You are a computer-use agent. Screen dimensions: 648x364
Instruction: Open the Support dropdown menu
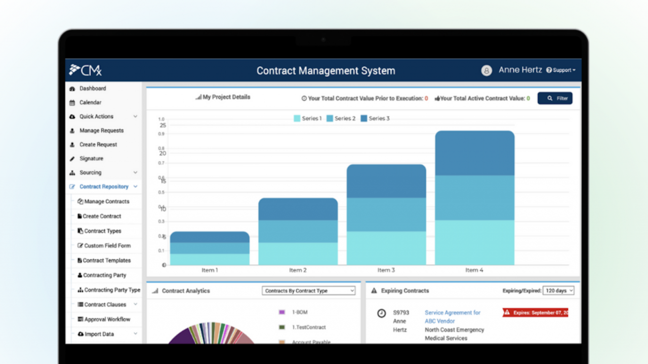561,70
